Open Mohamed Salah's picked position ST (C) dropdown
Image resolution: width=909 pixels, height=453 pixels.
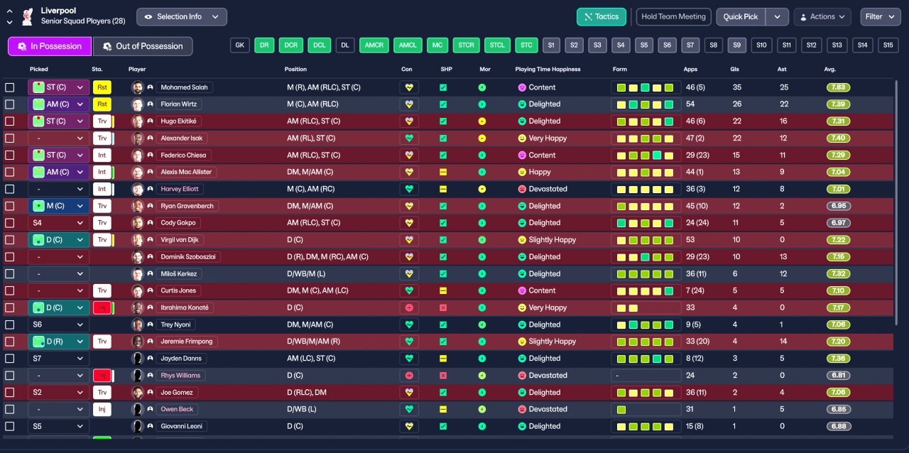point(58,87)
